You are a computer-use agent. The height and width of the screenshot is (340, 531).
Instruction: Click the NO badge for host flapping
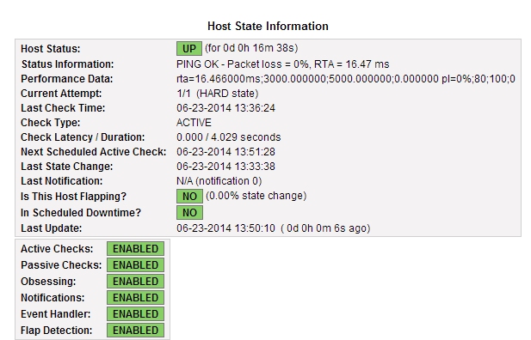tap(189, 196)
